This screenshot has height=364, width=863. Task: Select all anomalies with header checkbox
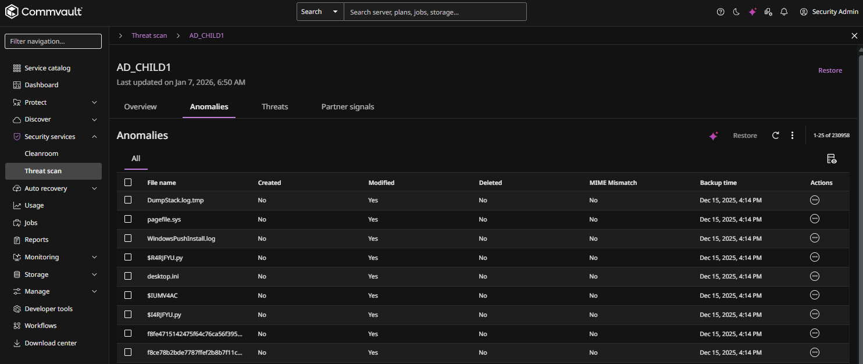(128, 182)
